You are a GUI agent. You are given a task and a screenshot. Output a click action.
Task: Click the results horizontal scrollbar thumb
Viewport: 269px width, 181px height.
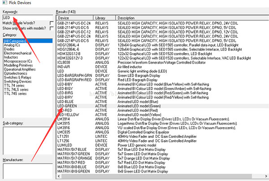156,176
